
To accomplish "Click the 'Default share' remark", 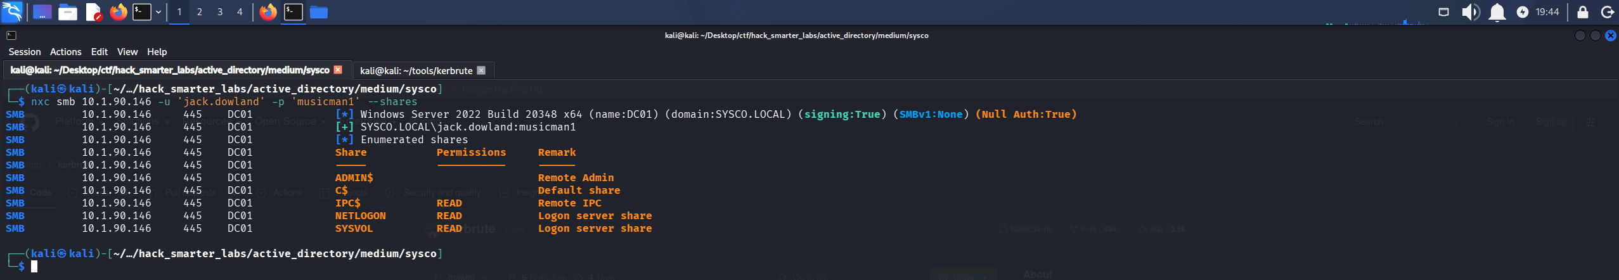I will click(579, 190).
